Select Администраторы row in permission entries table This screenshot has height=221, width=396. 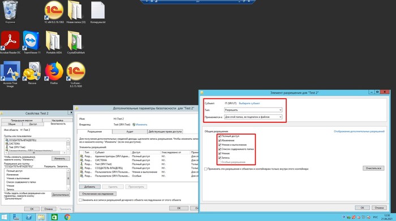tap(139, 156)
